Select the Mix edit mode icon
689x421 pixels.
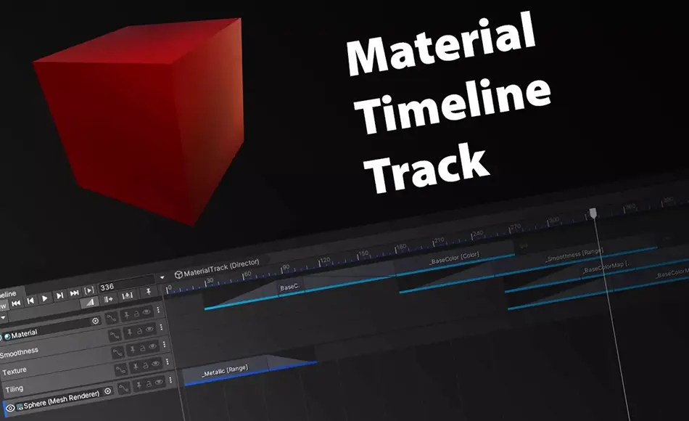(90, 302)
